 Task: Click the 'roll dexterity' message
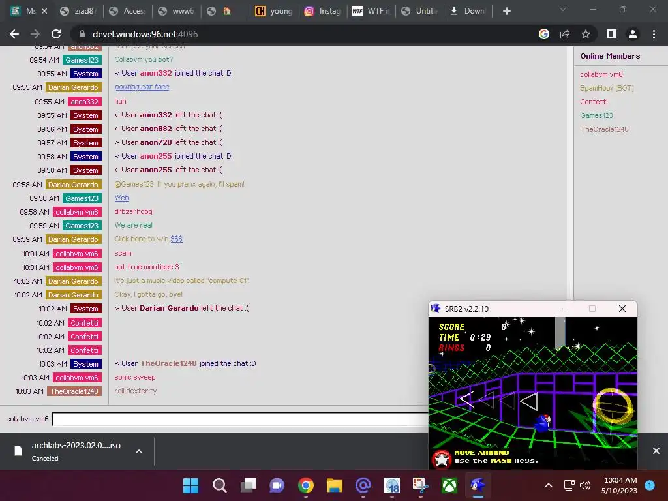136,391
